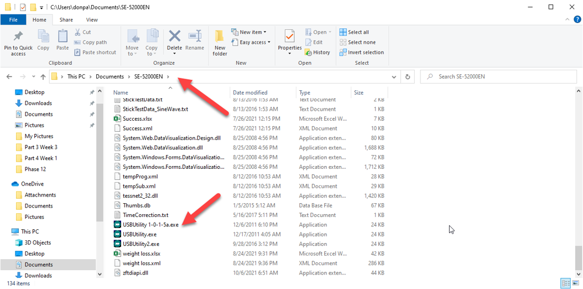
Task: Switch to details view icon in status bar
Action: tap(566, 283)
